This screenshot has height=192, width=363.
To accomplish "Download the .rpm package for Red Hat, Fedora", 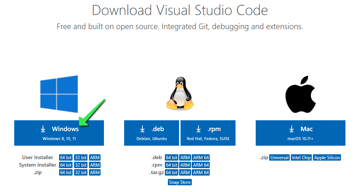I will (208, 133).
